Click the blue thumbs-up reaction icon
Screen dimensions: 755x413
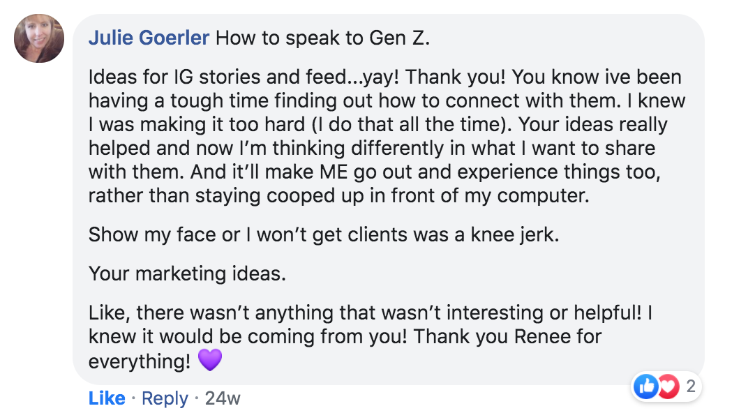point(645,386)
